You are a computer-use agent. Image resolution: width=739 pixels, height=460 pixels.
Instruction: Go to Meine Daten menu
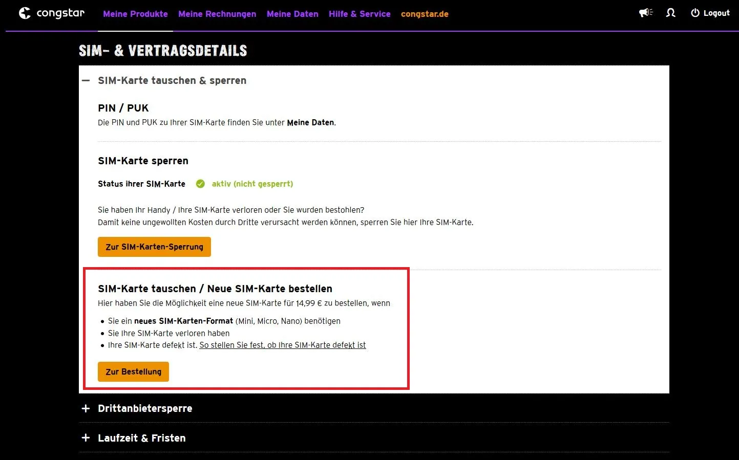click(x=292, y=14)
